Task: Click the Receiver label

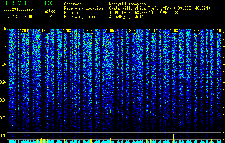Action: (x=73, y=13)
